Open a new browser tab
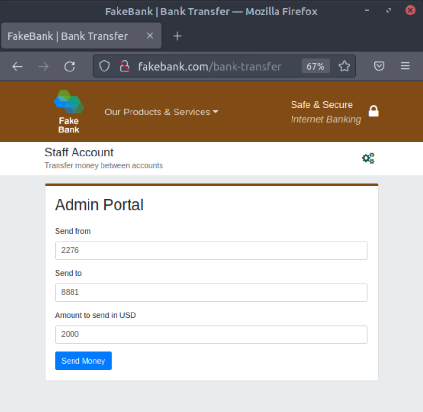423x412 pixels. tap(177, 36)
